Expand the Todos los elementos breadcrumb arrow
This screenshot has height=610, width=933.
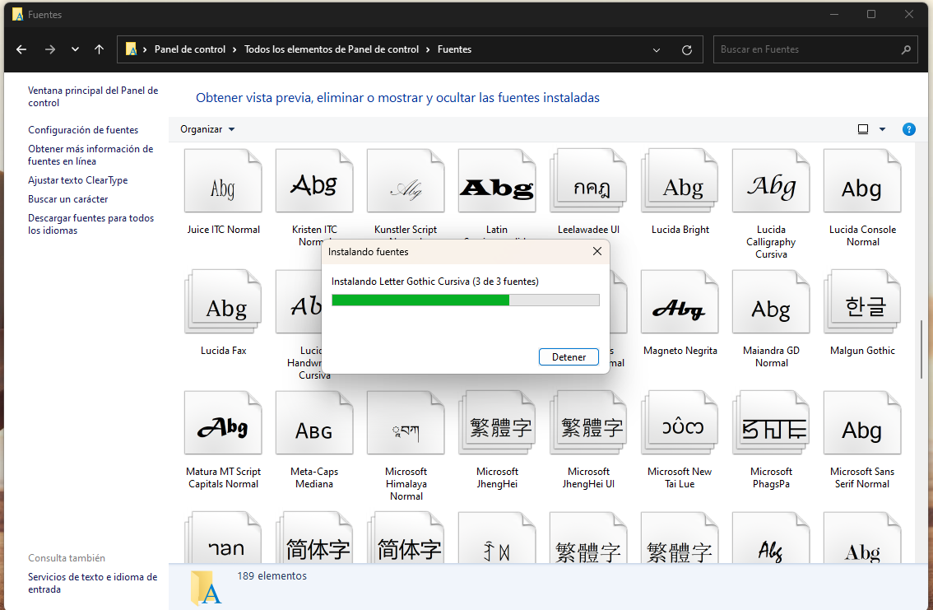428,49
